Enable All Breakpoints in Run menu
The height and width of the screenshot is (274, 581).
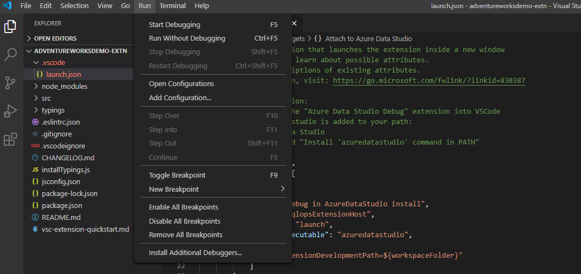[x=184, y=207]
